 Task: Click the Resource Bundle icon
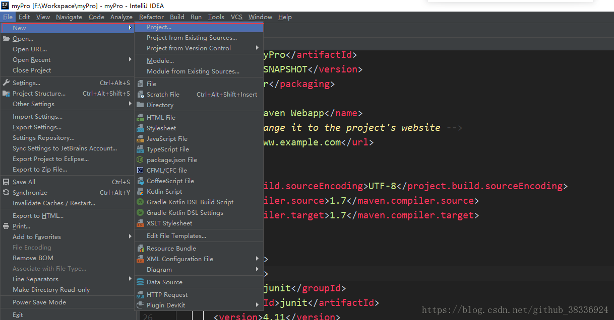140,248
